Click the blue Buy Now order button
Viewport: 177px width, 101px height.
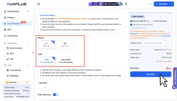[151, 74]
